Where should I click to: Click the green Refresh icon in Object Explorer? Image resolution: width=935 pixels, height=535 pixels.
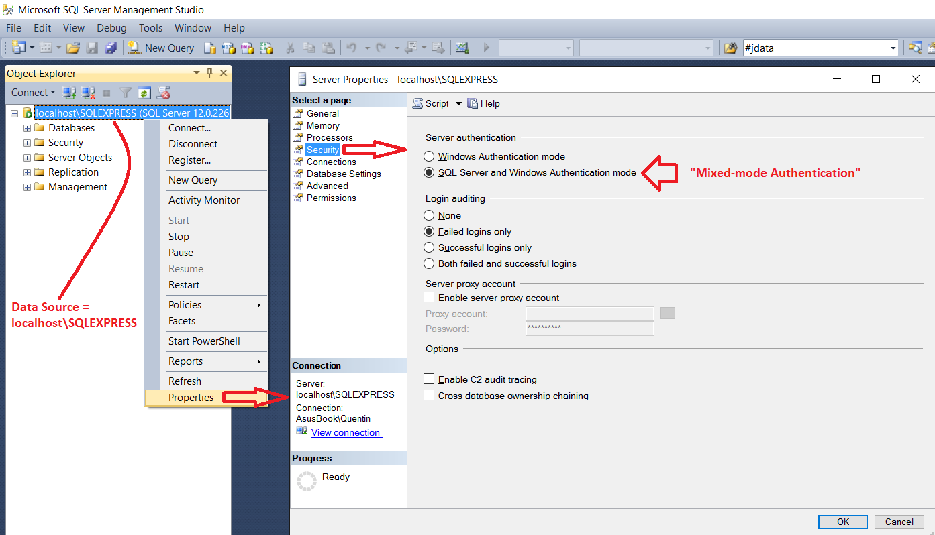pos(144,93)
